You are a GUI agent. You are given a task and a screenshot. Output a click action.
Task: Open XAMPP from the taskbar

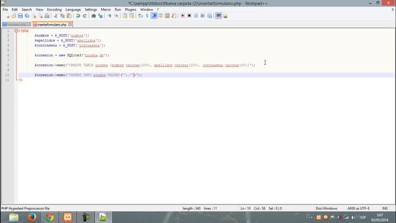[x=67, y=217]
